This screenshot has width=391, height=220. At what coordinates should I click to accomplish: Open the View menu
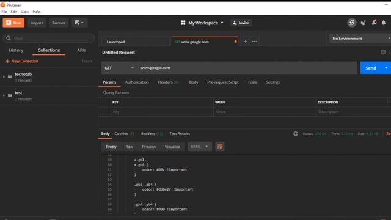coord(24,12)
